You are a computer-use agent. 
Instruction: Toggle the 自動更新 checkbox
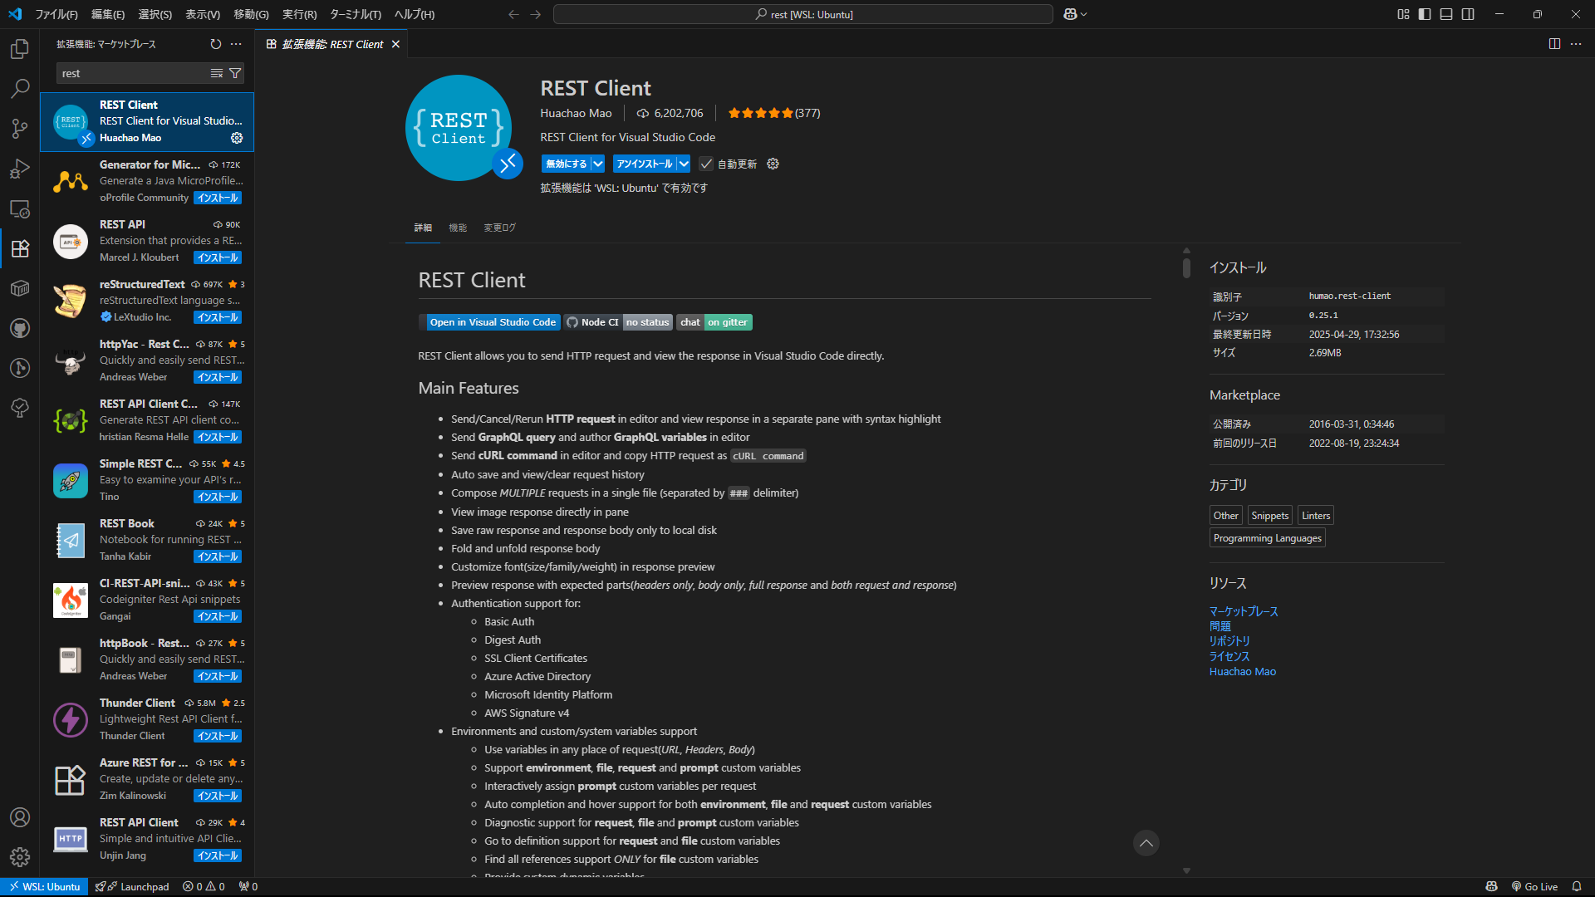[x=706, y=164]
